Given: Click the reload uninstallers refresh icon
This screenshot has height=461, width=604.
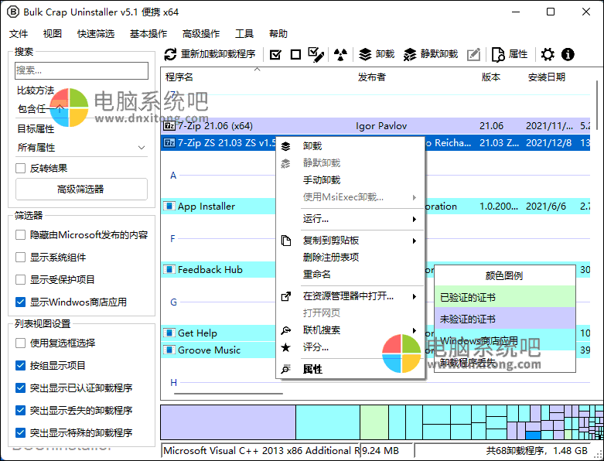Looking at the screenshot, I should (171, 54).
